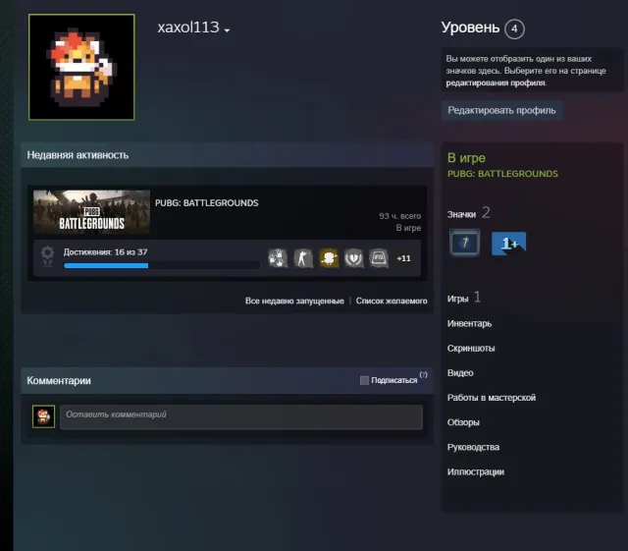Click the (?) help icon by Подписаться
This screenshot has width=628, height=551.
point(423,374)
